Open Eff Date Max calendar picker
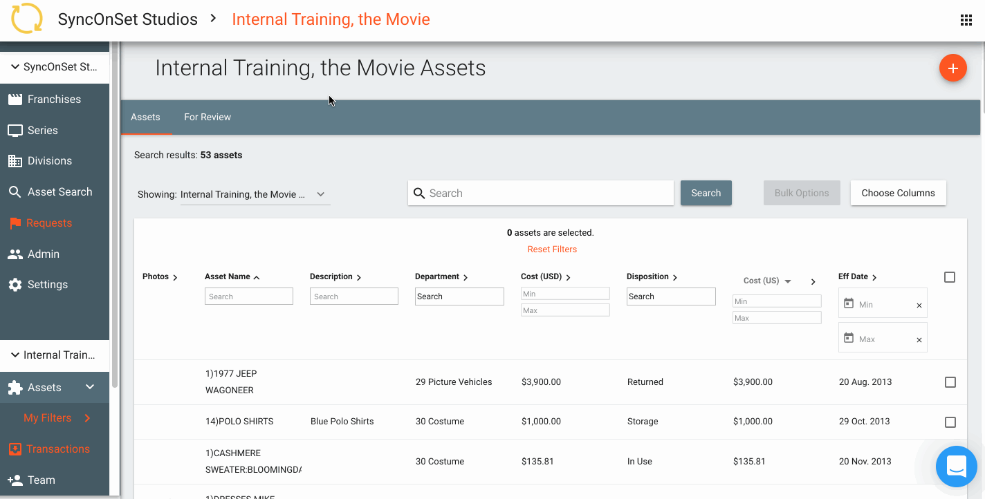 point(849,338)
